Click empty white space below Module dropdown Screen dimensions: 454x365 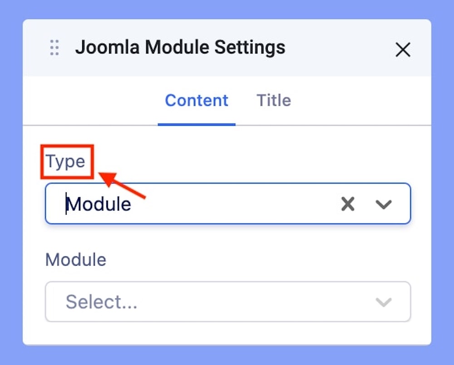click(227, 333)
